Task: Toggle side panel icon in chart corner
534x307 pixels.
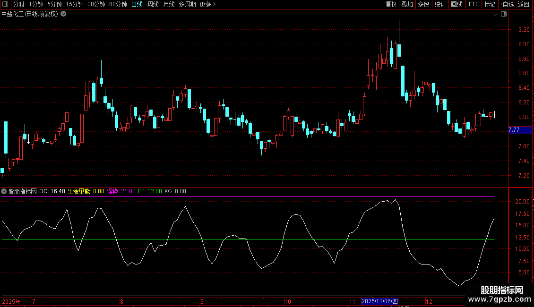Action: [504, 14]
